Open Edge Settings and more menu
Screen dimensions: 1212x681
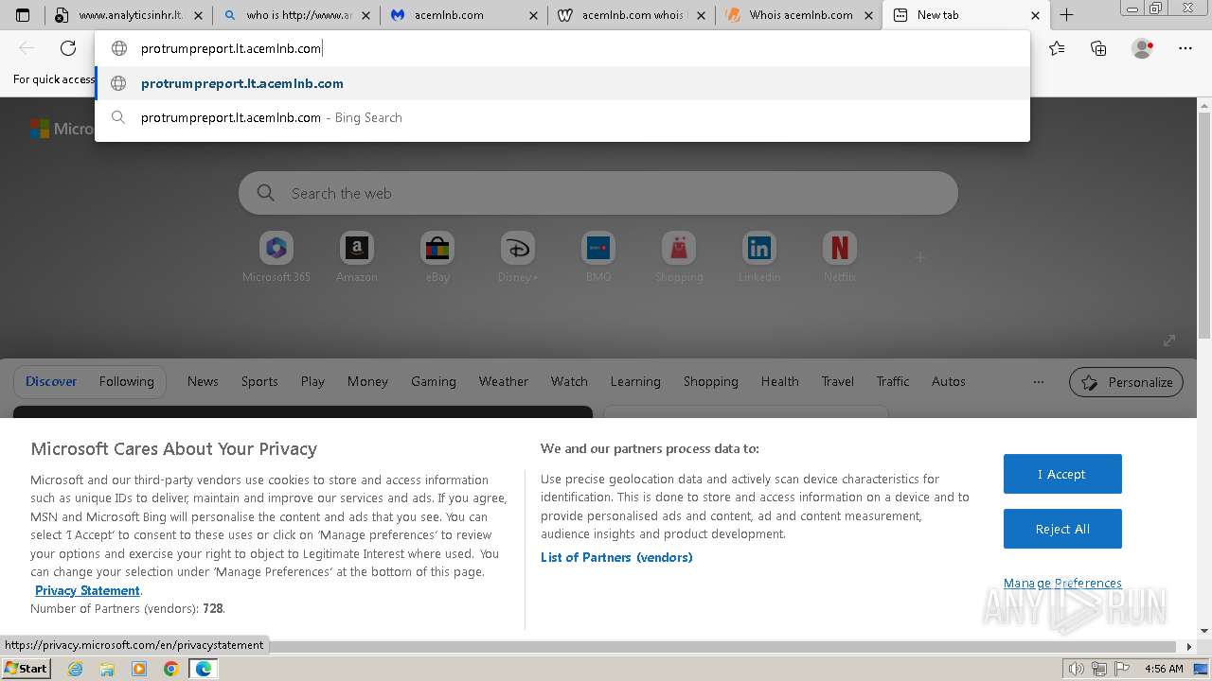(x=1185, y=48)
